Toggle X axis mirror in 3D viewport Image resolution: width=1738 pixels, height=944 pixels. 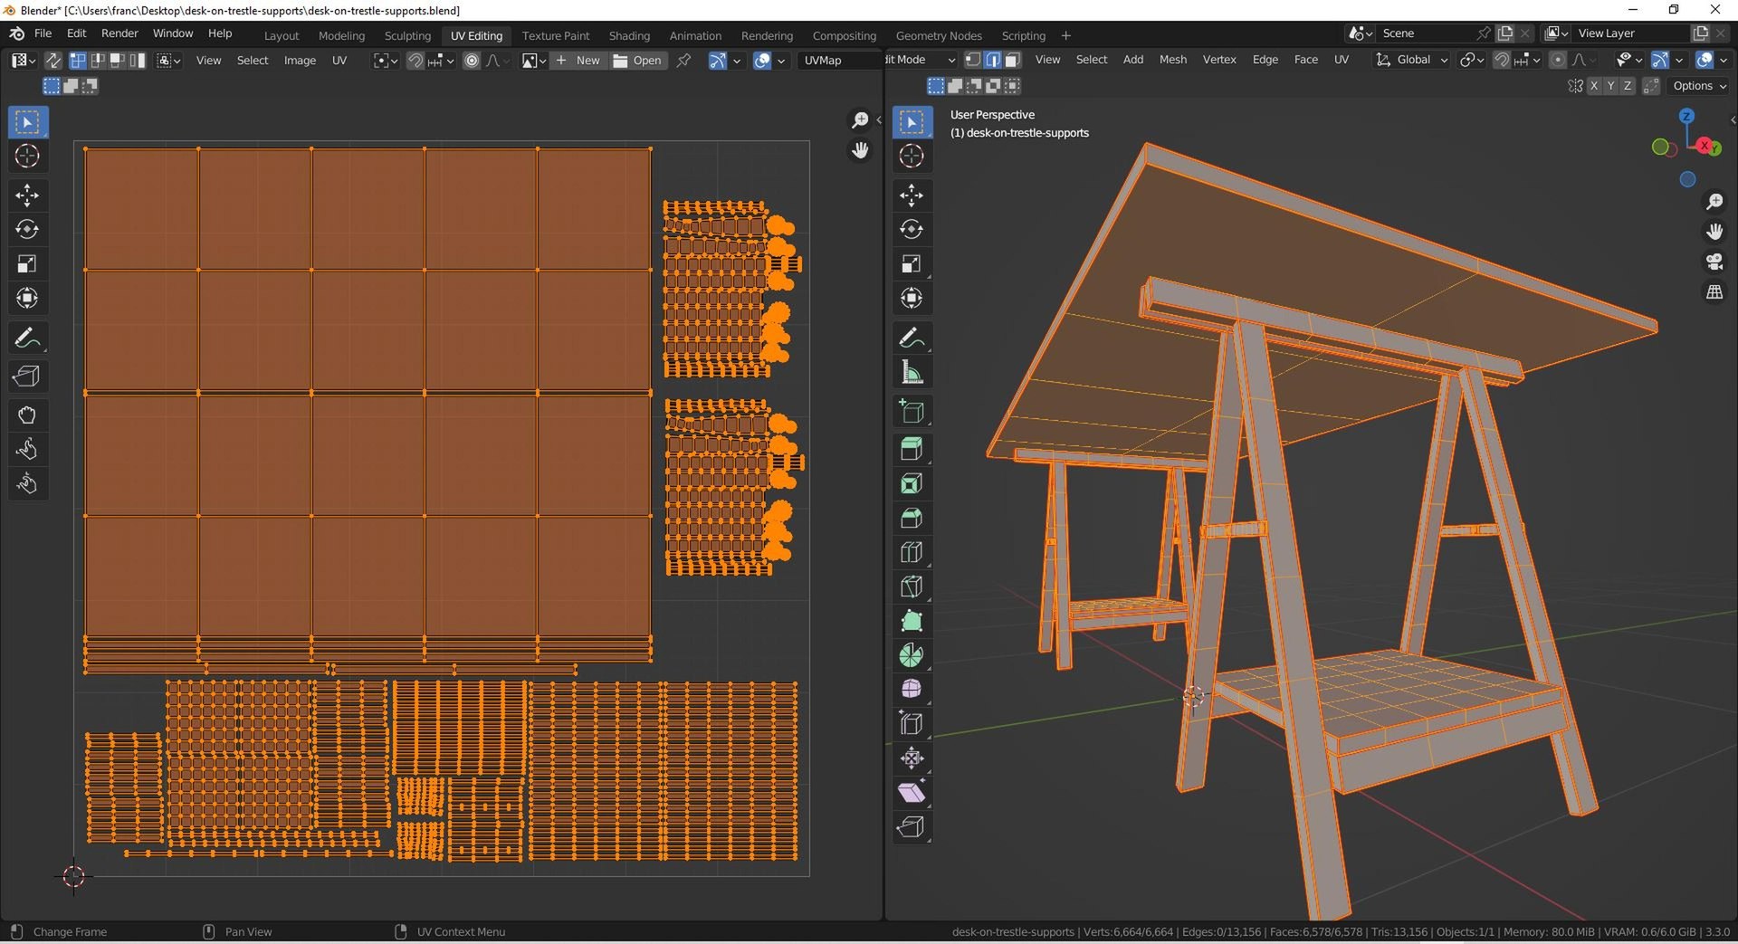point(1594,86)
